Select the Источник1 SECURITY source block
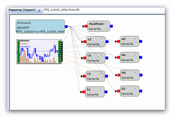 [x=40, y=26]
